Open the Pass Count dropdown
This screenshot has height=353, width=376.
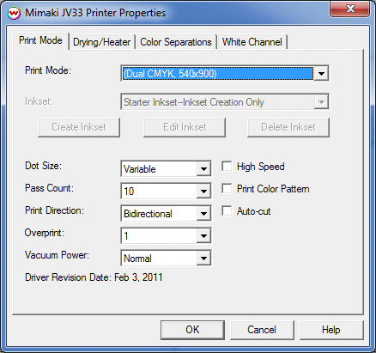pyautogui.click(x=203, y=191)
